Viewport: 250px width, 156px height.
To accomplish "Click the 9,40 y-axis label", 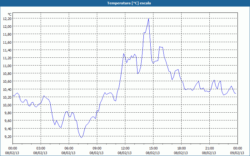I will click(x=8, y=129).
